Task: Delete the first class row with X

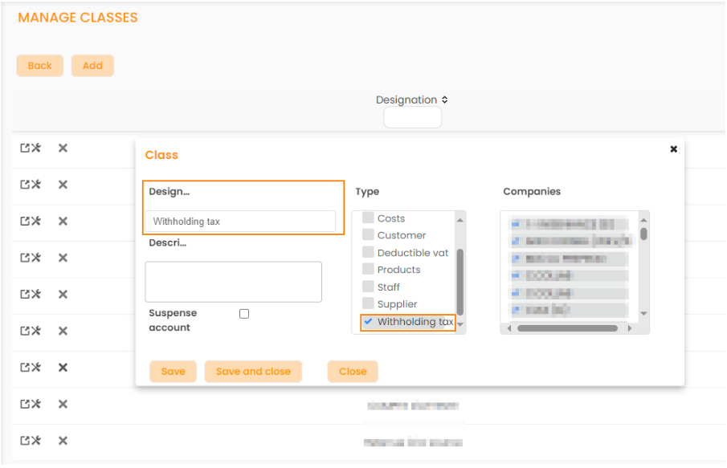Action: point(63,148)
